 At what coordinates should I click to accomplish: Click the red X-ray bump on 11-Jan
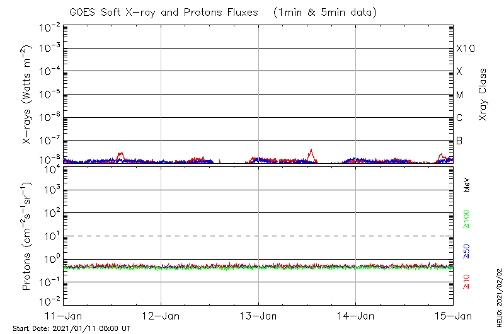coord(121,154)
